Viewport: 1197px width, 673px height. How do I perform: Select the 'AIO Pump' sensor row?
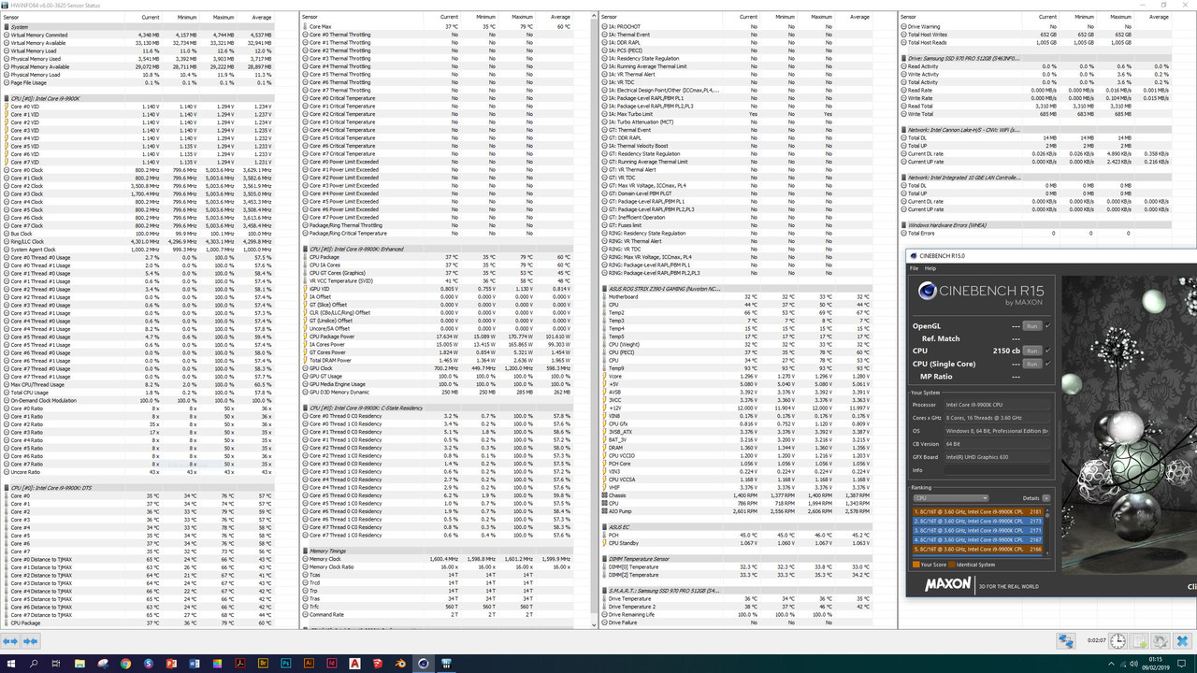[735, 511]
